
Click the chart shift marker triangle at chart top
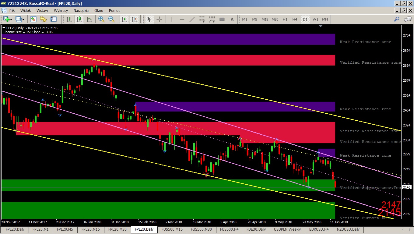(321, 26)
